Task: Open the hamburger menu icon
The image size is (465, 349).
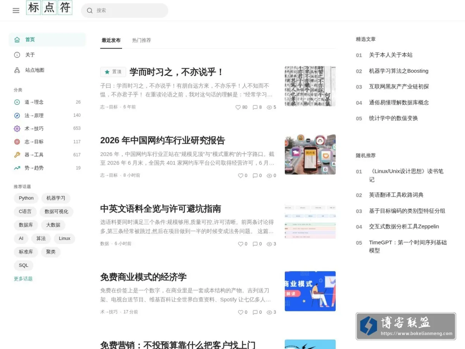Action: tap(16, 10)
